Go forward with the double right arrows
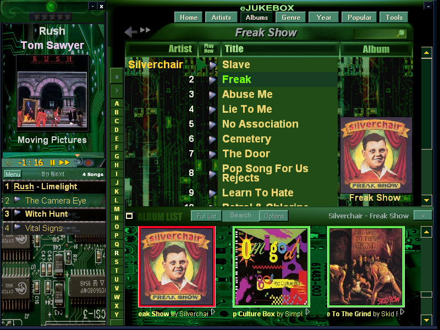440x330 pixels. pyautogui.click(x=145, y=30)
